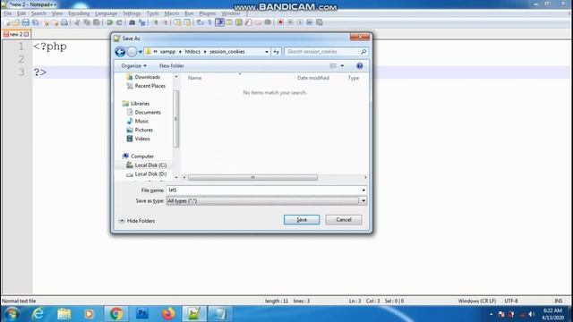Click the horizontal scrollbar in file list
Image resolution: width=573 pixels, height=322 pixels.
tap(252, 177)
